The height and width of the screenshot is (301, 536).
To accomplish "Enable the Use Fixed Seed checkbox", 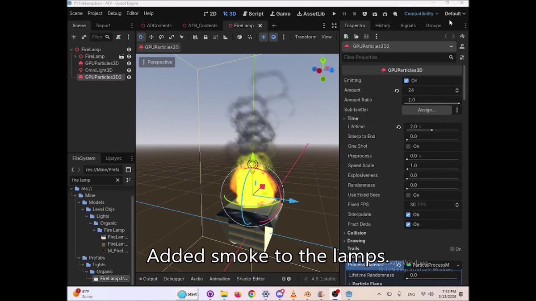I will (408, 195).
